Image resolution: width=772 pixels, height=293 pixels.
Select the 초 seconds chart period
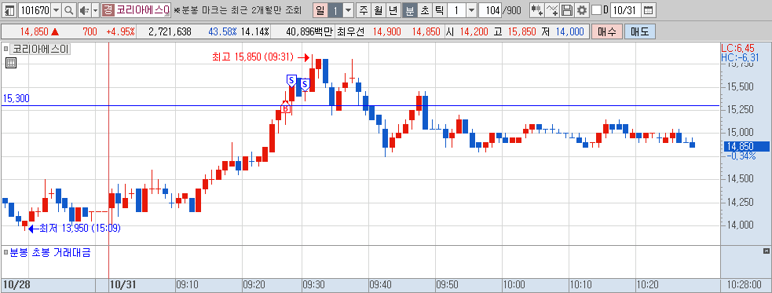pyautogui.click(x=424, y=10)
